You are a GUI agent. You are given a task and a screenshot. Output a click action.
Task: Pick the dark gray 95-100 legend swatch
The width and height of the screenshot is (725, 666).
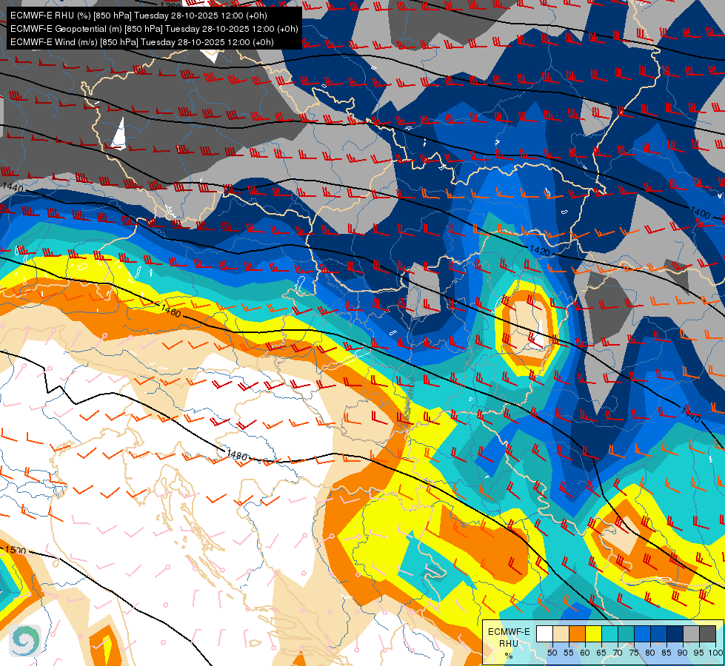point(707,633)
